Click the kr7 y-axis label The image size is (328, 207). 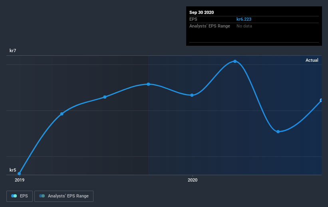coord(13,51)
